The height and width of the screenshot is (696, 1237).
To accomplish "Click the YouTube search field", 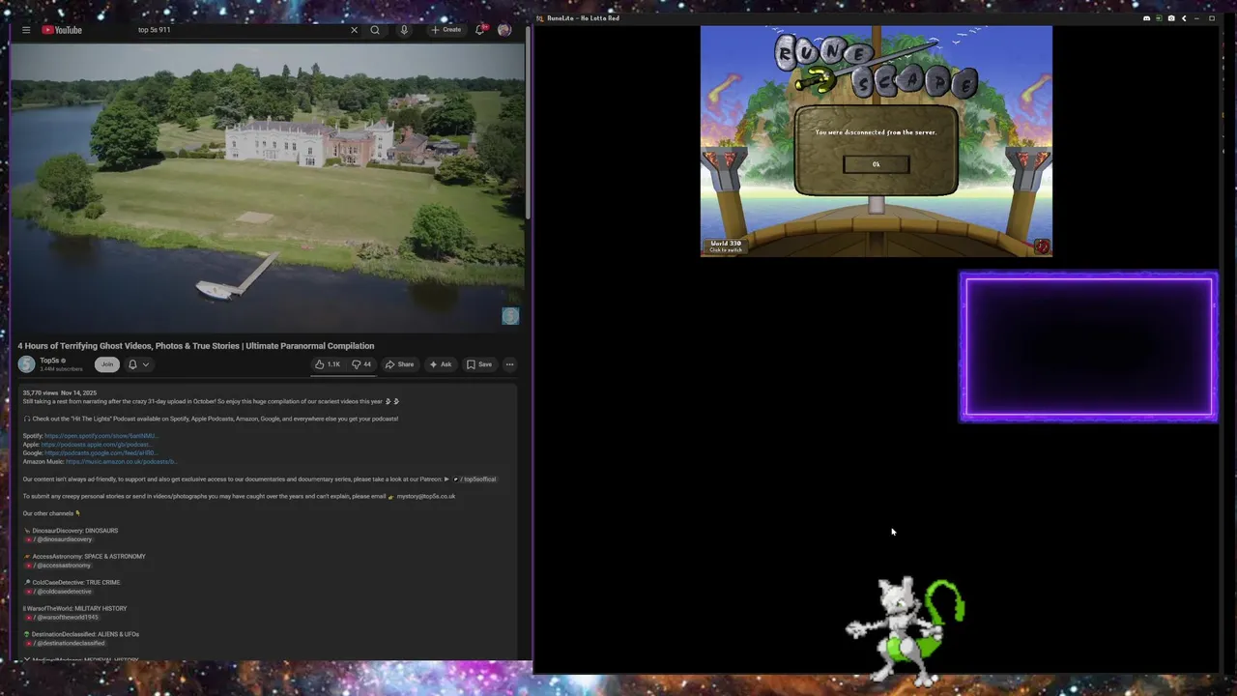I will click(x=242, y=30).
